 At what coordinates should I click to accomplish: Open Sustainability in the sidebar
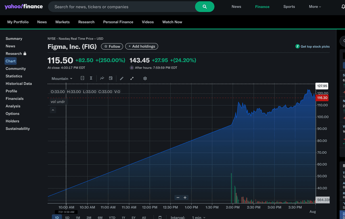pyautogui.click(x=18, y=128)
